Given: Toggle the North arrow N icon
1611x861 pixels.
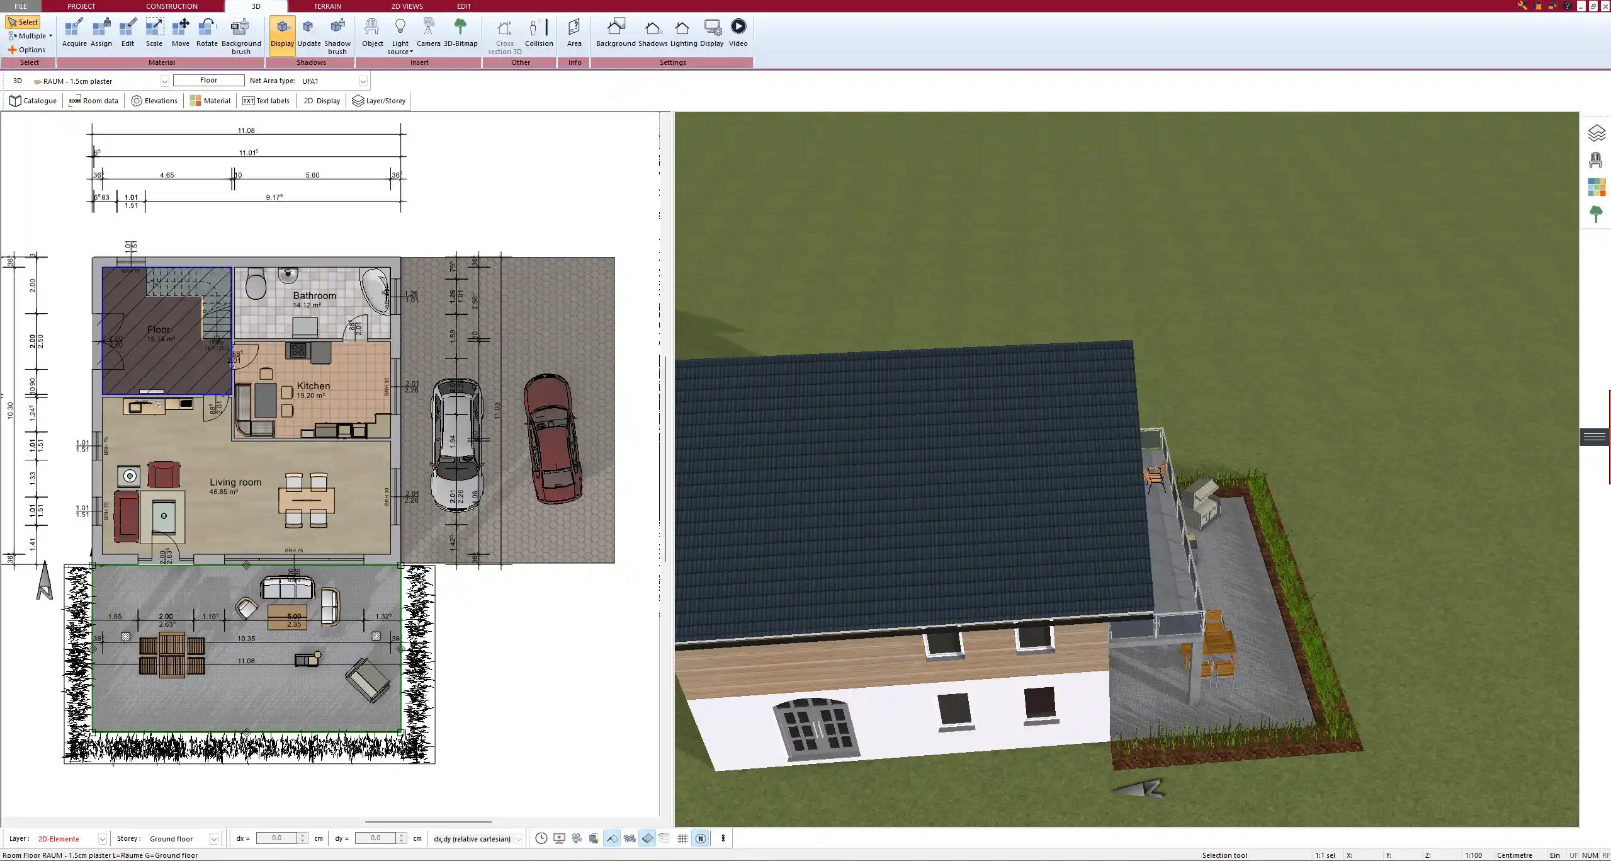Looking at the screenshot, I should (700, 838).
